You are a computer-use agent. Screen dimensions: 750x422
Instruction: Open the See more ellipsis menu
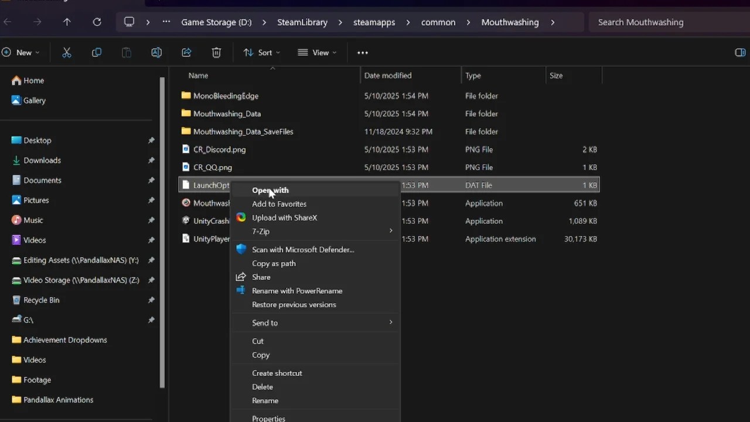[363, 53]
